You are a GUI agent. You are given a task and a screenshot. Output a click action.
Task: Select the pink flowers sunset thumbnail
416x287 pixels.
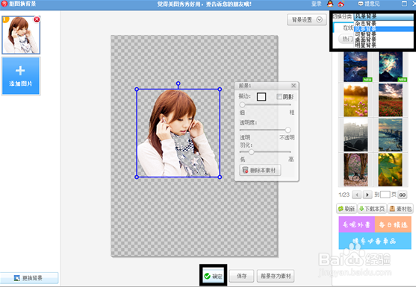pos(356,101)
